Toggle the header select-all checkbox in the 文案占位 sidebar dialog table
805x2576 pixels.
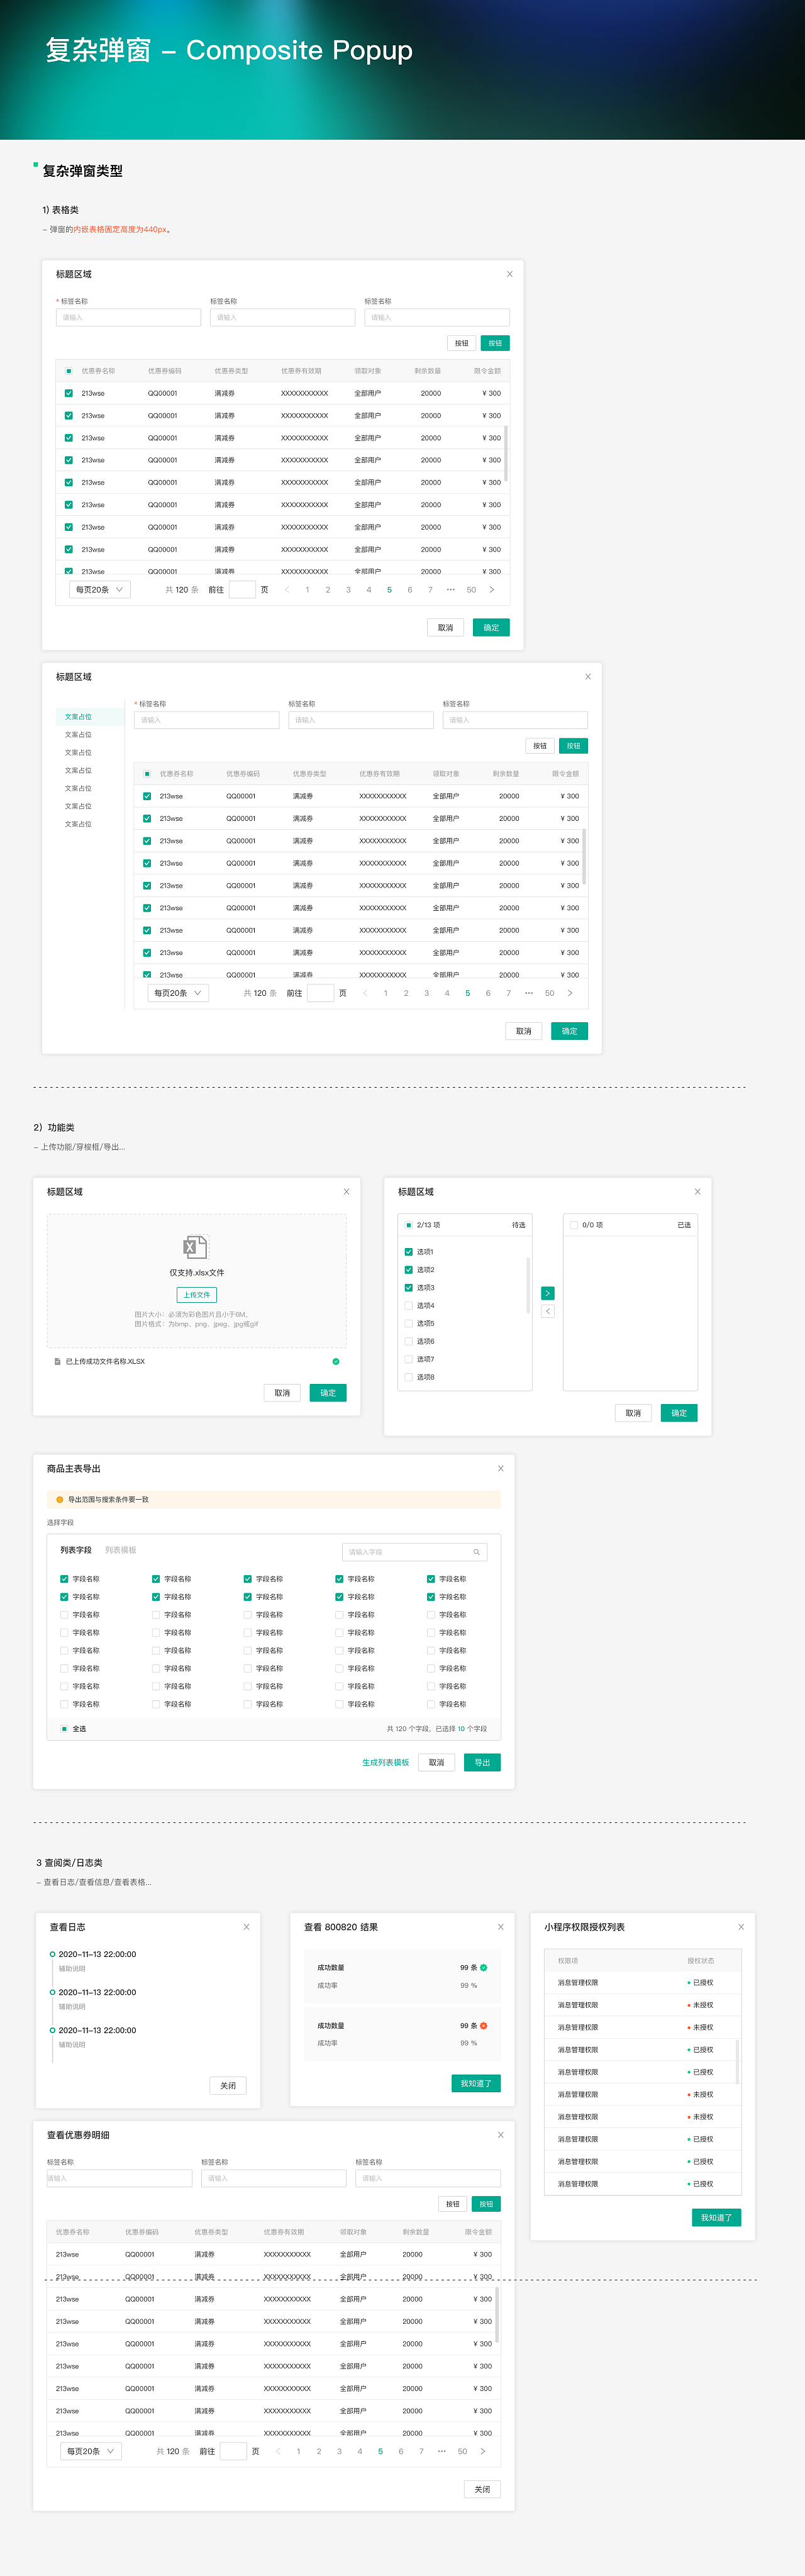147,773
